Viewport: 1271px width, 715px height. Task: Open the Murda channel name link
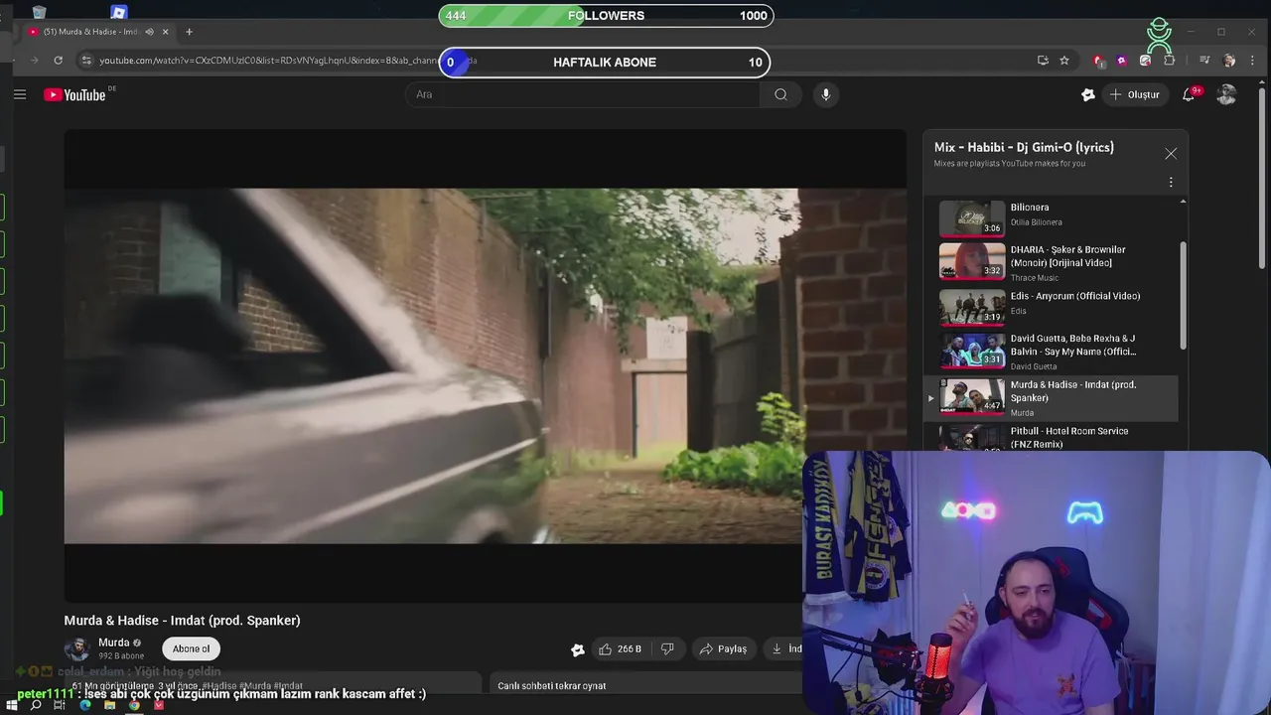pos(114,643)
